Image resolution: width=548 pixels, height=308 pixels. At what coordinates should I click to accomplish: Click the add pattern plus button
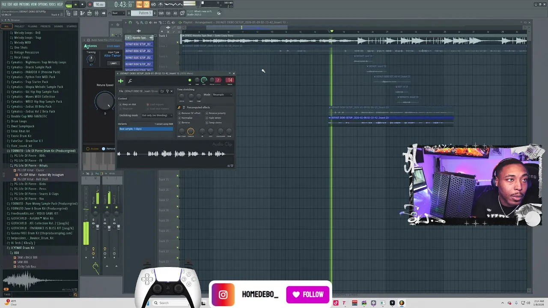(155, 13)
